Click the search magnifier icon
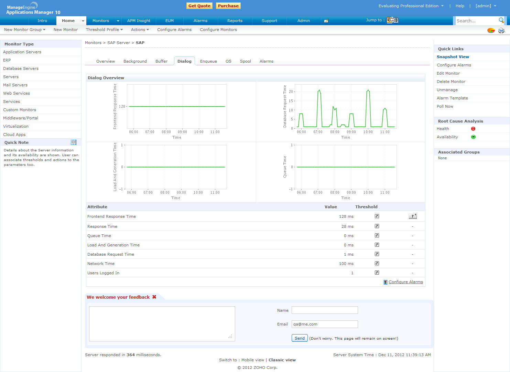The image size is (510, 372). [x=501, y=20]
